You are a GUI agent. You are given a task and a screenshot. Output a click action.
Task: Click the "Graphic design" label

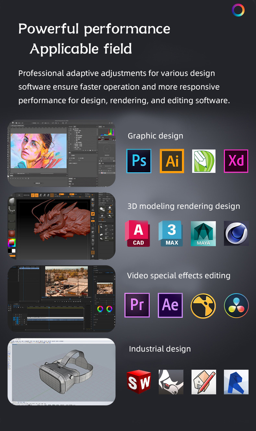(x=155, y=136)
